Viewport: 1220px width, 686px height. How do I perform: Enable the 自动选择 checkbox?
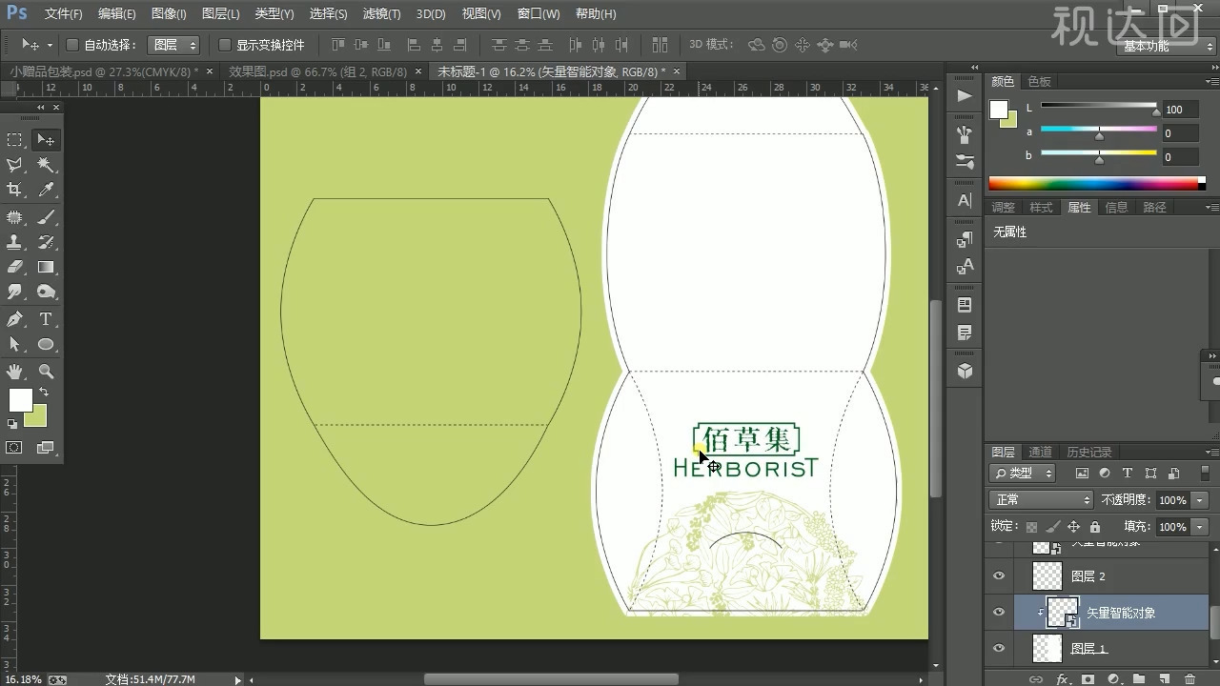click(x=72, y=45)
